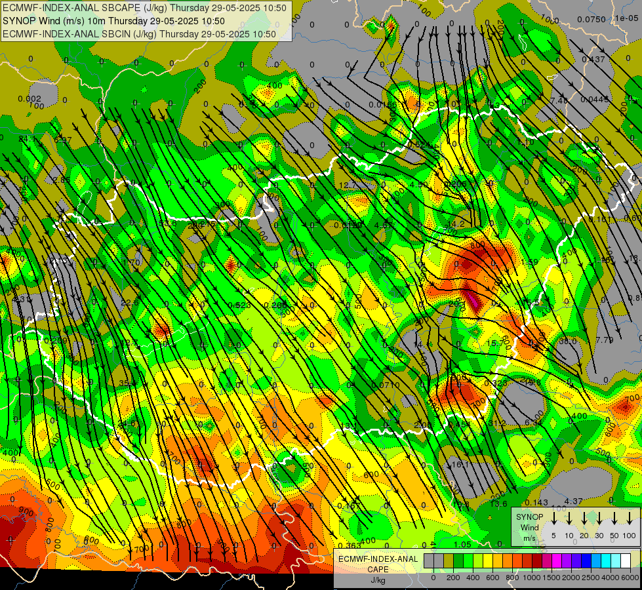The width and height of the screenshot is (642, 590).
Task: Click the '1500' tick label in the CAPE colorbar
Action: (552, 578)
